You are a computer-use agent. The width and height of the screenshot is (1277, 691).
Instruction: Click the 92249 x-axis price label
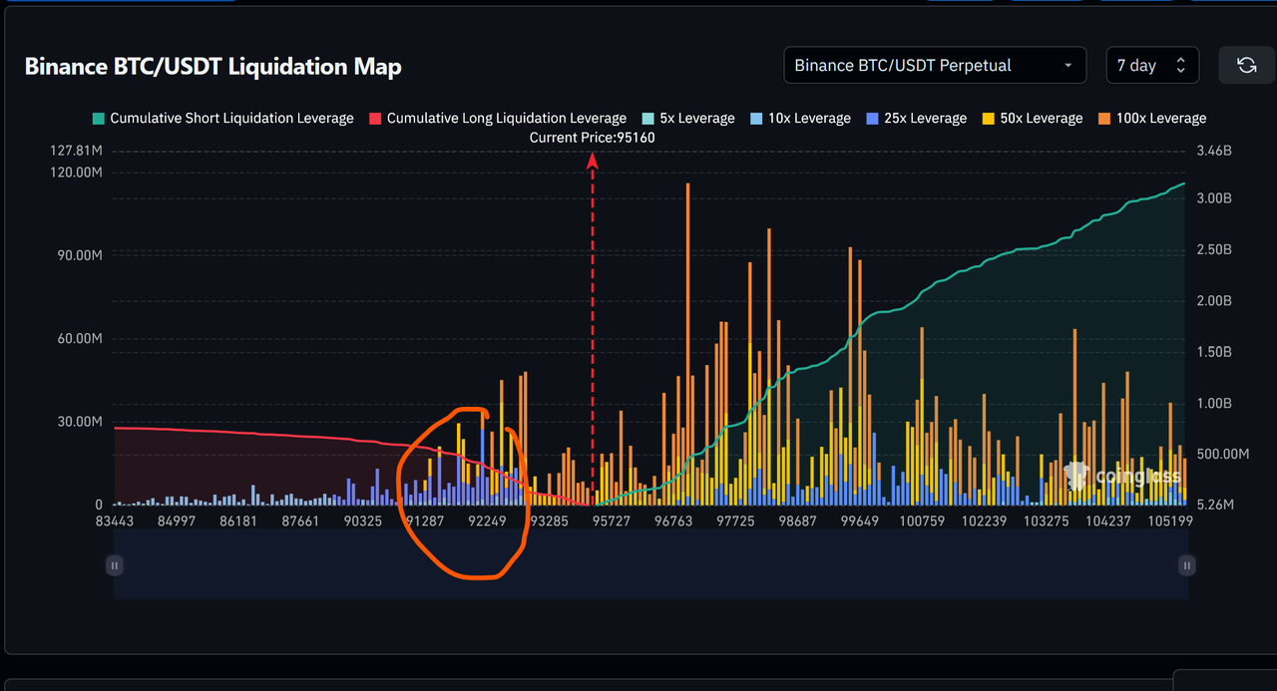pos(488,521)
